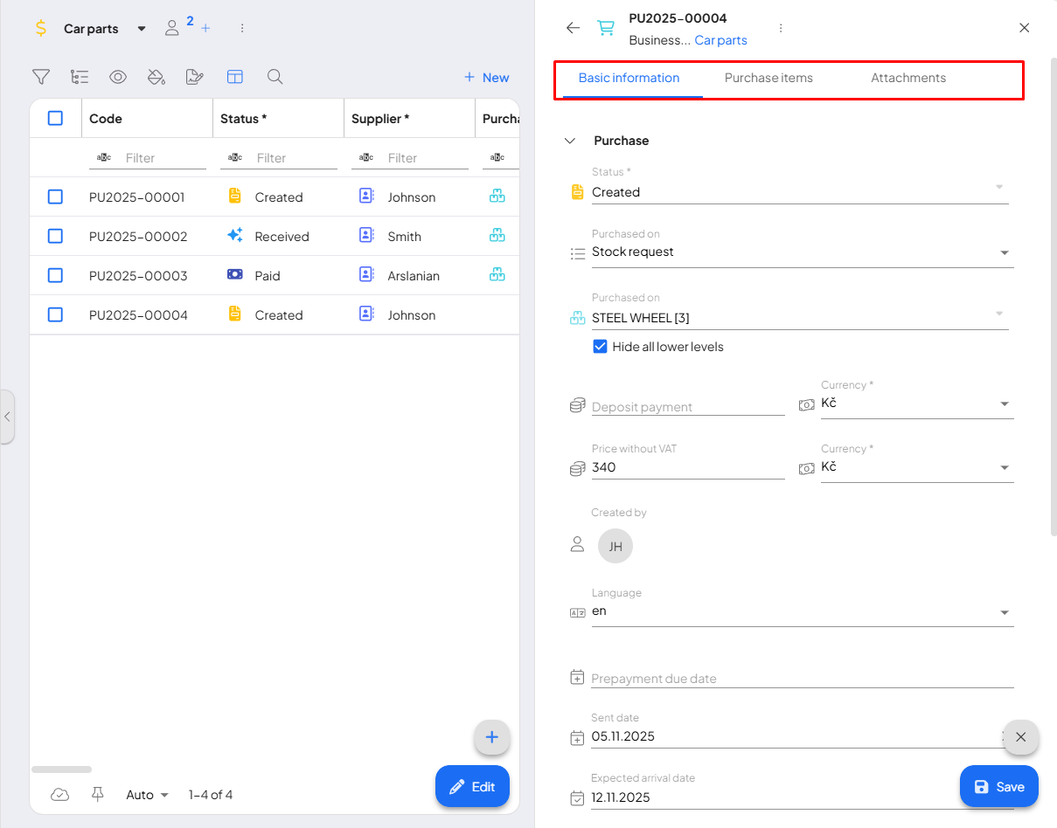1057x828 pixels.
Task: Click the Edit button
Action: click(x=472, y=786)
